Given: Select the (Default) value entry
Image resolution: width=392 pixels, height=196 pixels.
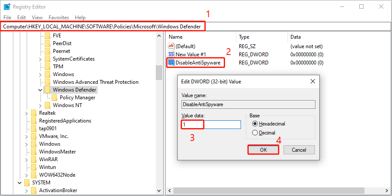Looking at the screenshot, I should (x=185, y=46).
